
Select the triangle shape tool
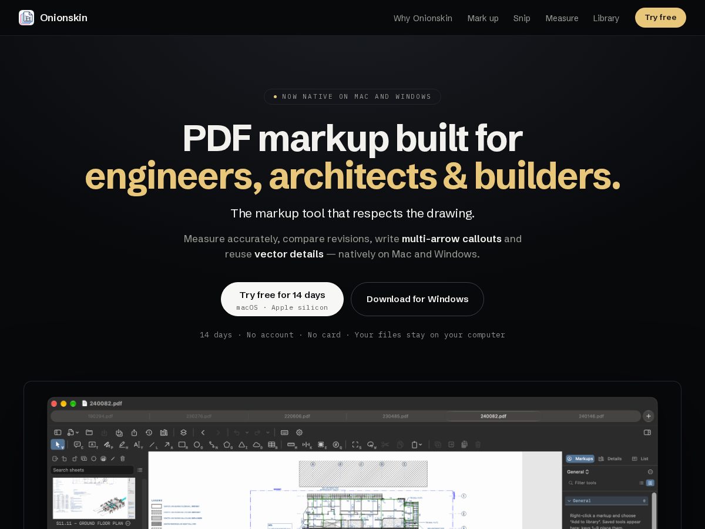point(243,445)
